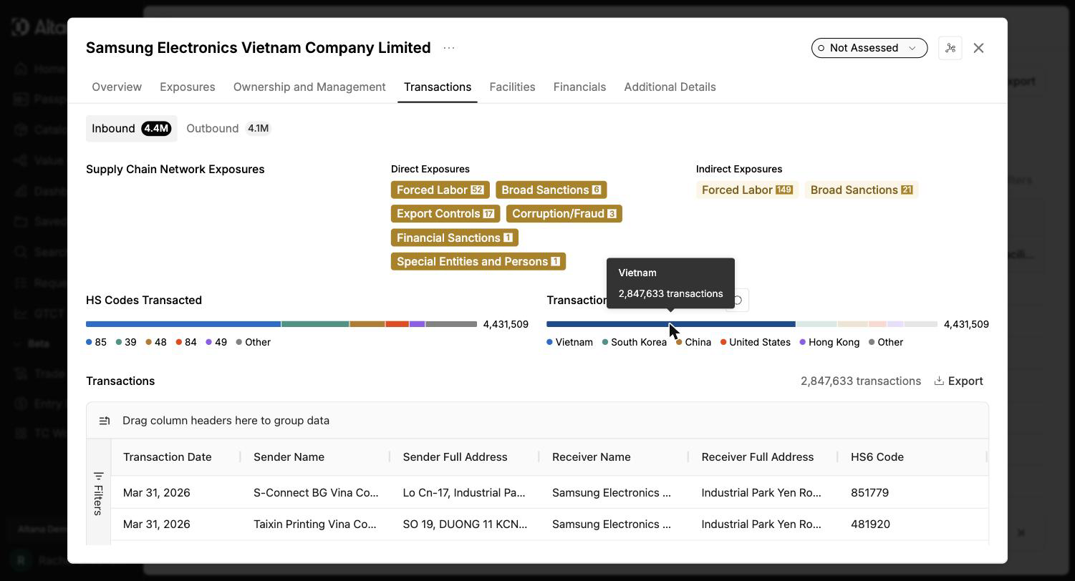Toggle the South Korea legend item

pyautogui.click(x=635, y=342)
